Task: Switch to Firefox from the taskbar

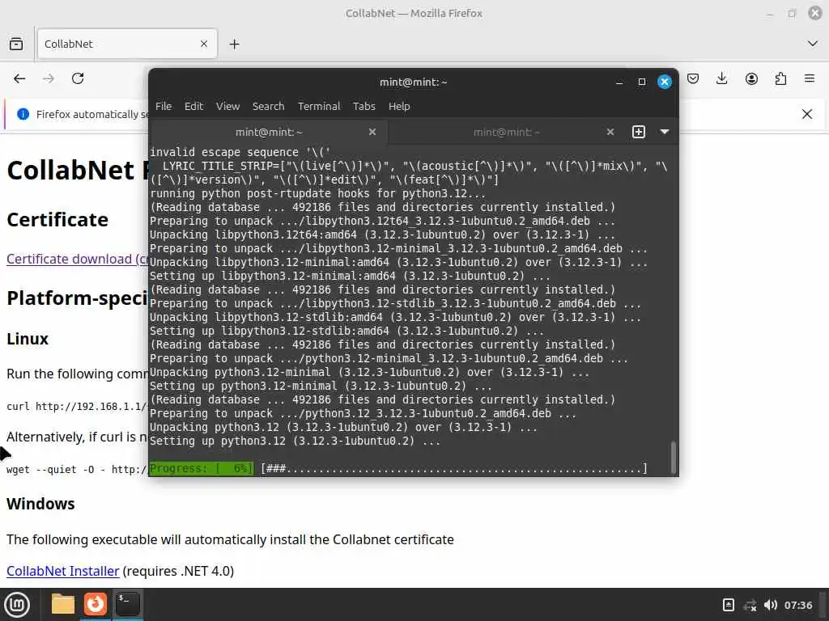Action: pos(96,605)
